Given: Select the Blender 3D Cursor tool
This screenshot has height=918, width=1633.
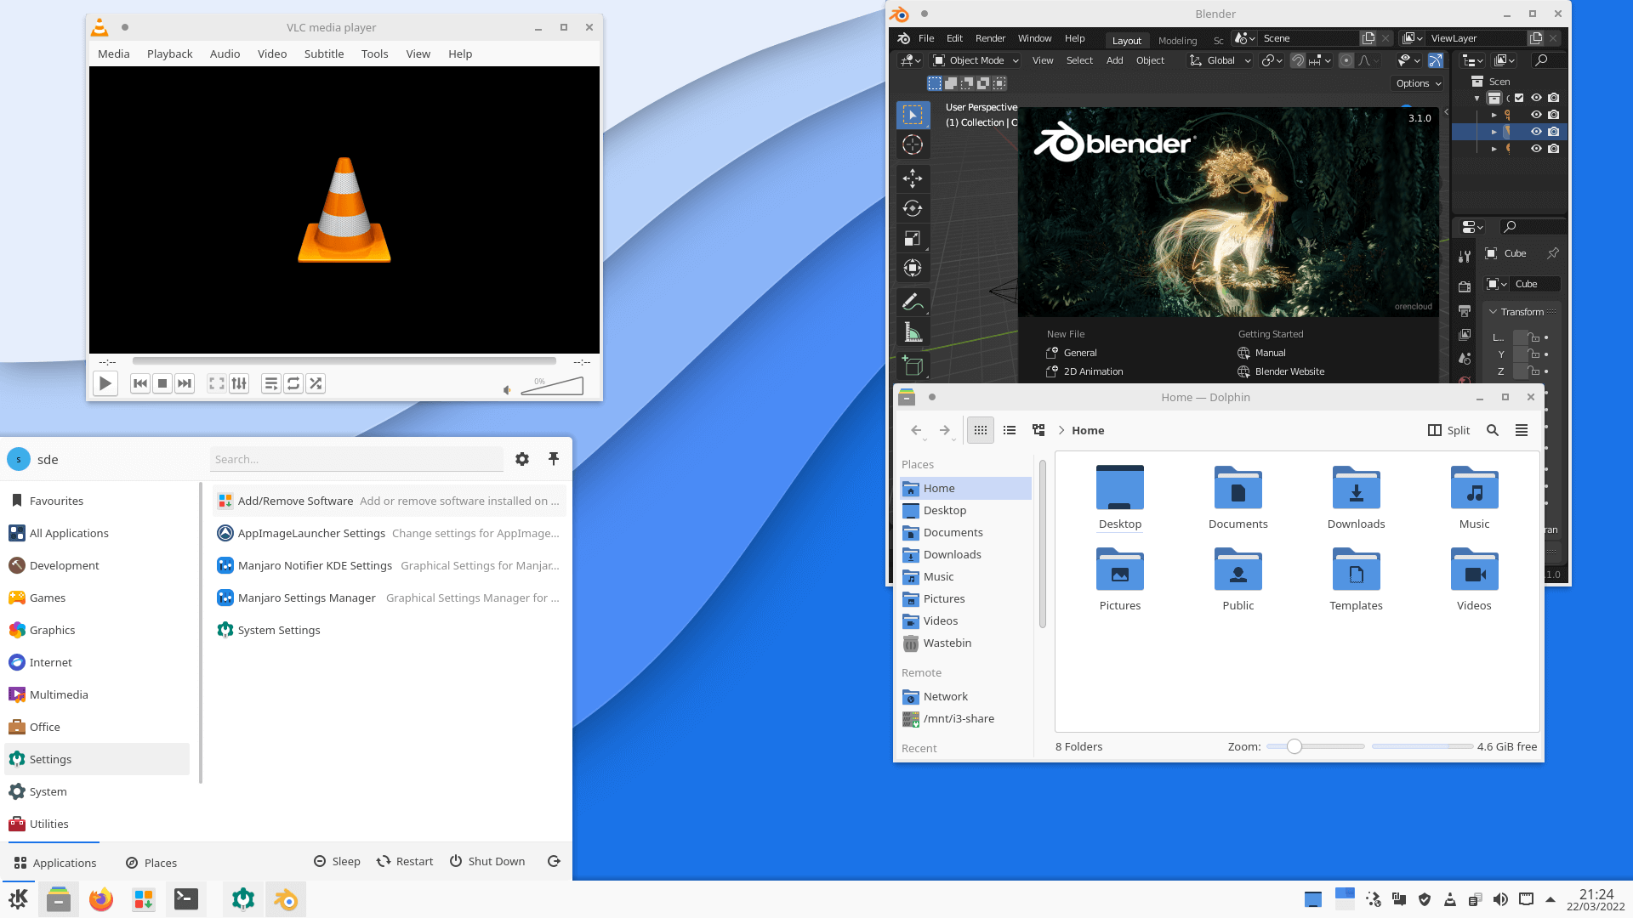Looking at the screenshot, I should pyautogui.click(x=913, y=144).
